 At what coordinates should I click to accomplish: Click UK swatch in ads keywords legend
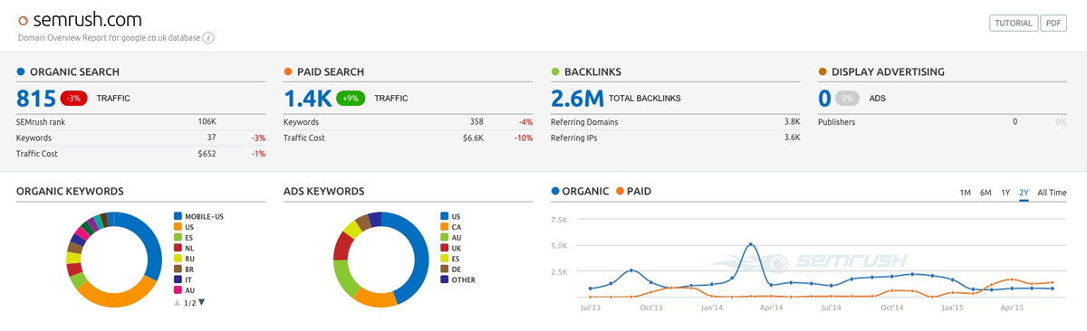tap(445, 248)
